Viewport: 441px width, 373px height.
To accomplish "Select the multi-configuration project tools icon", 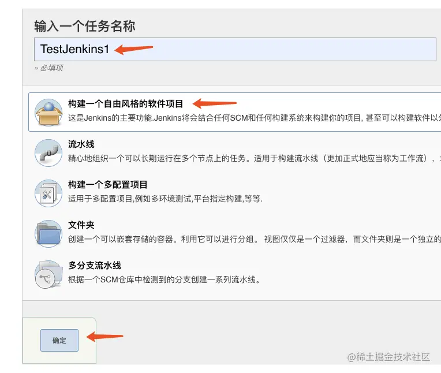I will click(x=48, y=193).
